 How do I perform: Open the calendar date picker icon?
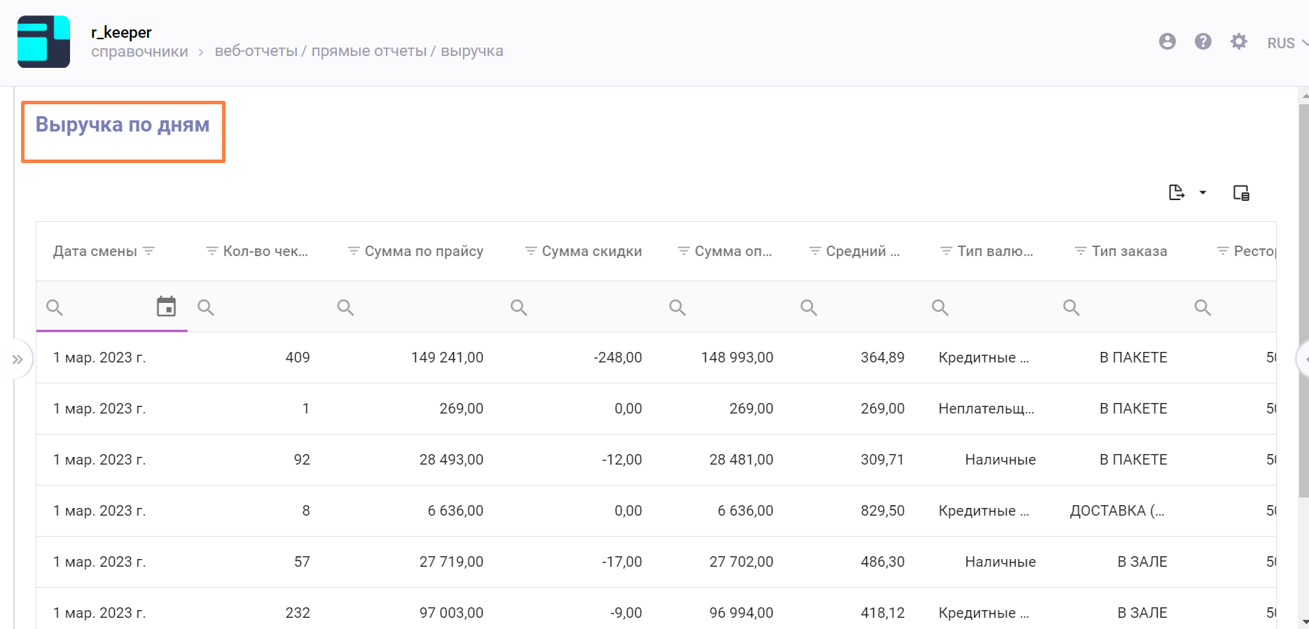coord(166,306)
